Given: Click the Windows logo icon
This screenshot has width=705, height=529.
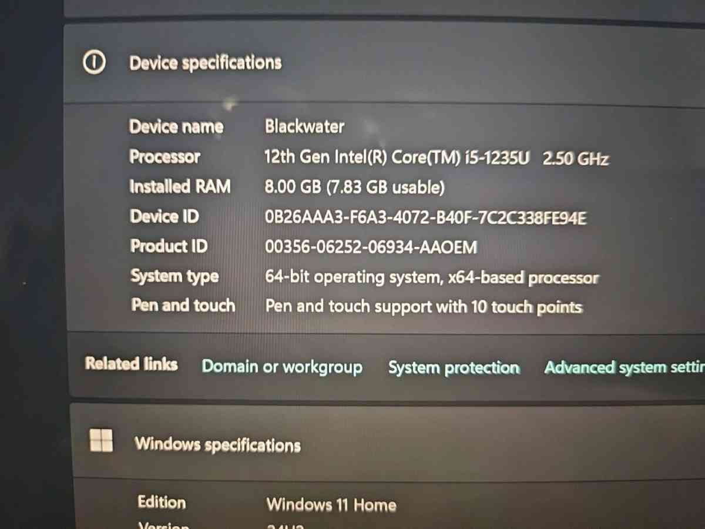Looking at the screenshot, I should 101,440.
